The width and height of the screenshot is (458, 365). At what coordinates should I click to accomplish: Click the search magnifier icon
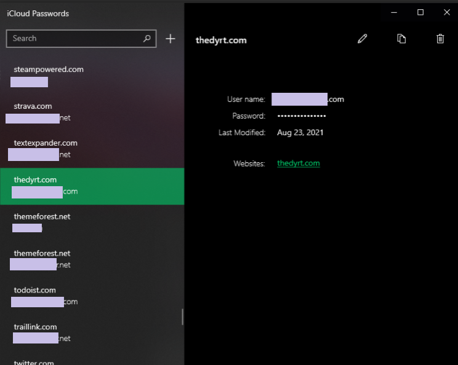147,38
